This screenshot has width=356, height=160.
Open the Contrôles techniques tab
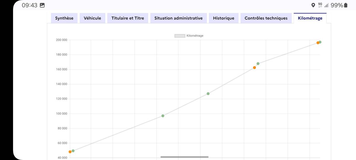point(266,18)
